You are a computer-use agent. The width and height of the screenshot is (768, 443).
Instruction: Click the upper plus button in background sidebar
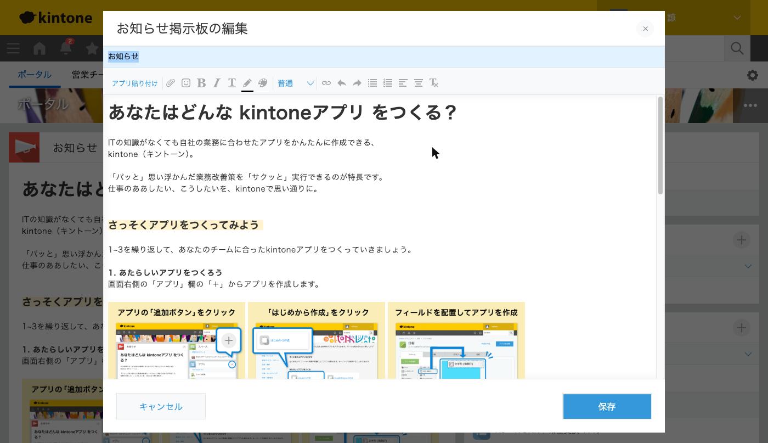tap(741, 240)
